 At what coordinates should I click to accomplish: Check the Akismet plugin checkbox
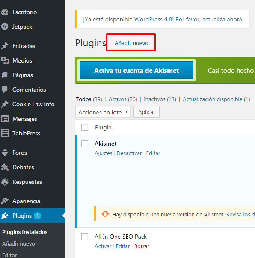point(85,144)
